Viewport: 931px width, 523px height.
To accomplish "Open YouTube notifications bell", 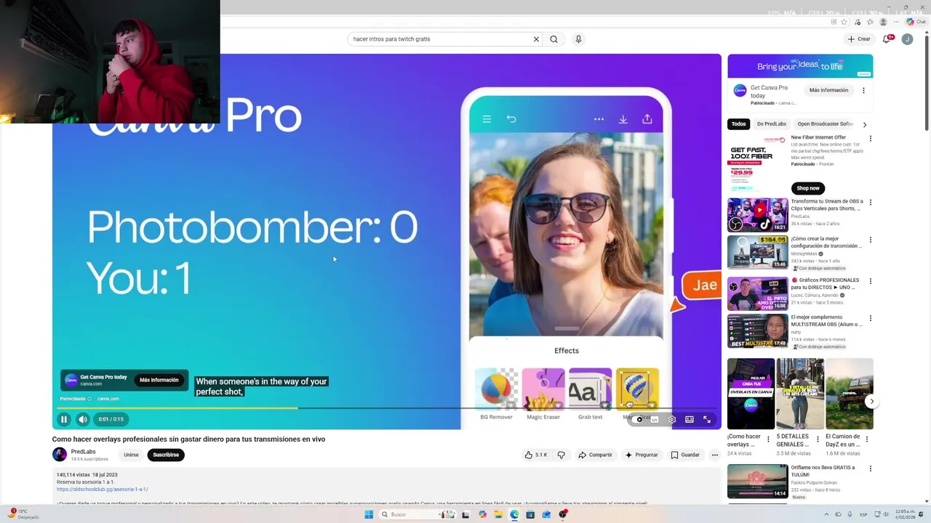I will pos(887,39).
